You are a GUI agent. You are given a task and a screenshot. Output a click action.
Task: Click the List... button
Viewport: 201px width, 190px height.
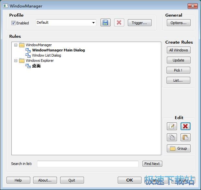178,80
